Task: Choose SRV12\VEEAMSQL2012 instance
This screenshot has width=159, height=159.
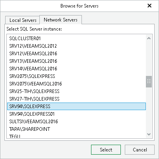Action: pyautogui.click(x=76, y=46)
